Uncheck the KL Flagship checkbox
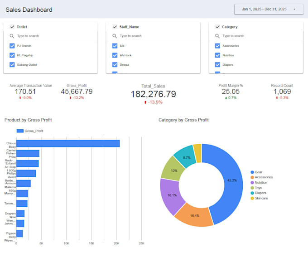308x258 pixels. pyautogui.click(x=12, y=55)
